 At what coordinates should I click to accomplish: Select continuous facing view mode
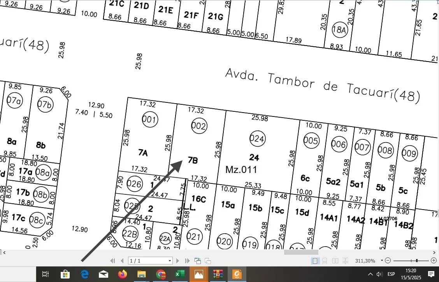345,261
